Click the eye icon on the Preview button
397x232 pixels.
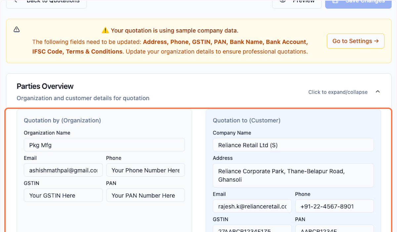(283, 2)
